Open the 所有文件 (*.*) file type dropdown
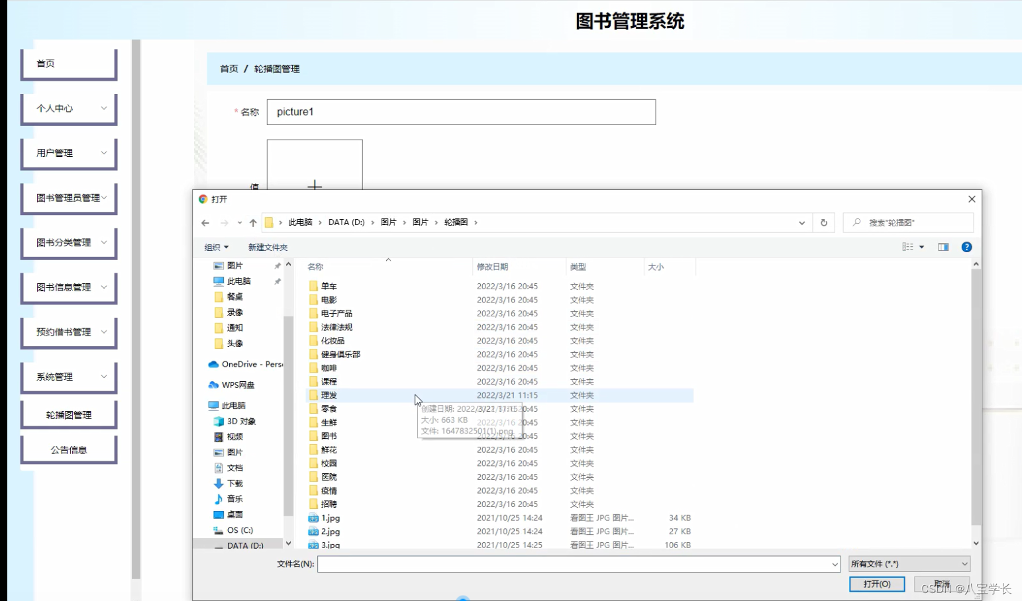 click(908, 563)
